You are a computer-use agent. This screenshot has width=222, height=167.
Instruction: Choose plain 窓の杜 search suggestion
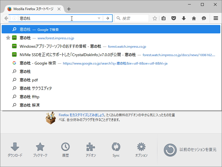[x=111, y=71]
